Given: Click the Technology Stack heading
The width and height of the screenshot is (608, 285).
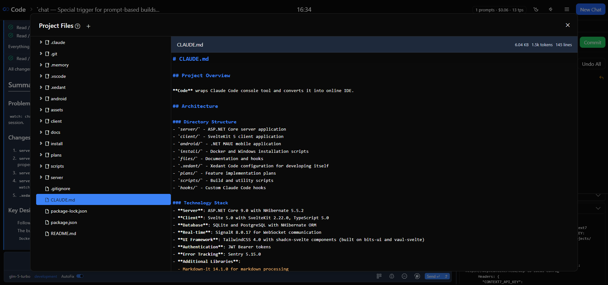Looking at the screenshot, I should pyautogui.click(x=200, y=203).
